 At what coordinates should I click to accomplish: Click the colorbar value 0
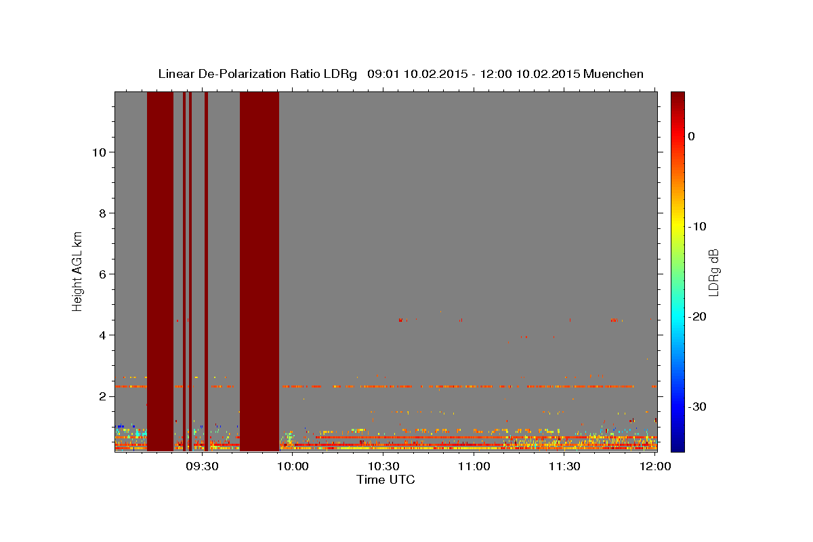tap(691, 136)
